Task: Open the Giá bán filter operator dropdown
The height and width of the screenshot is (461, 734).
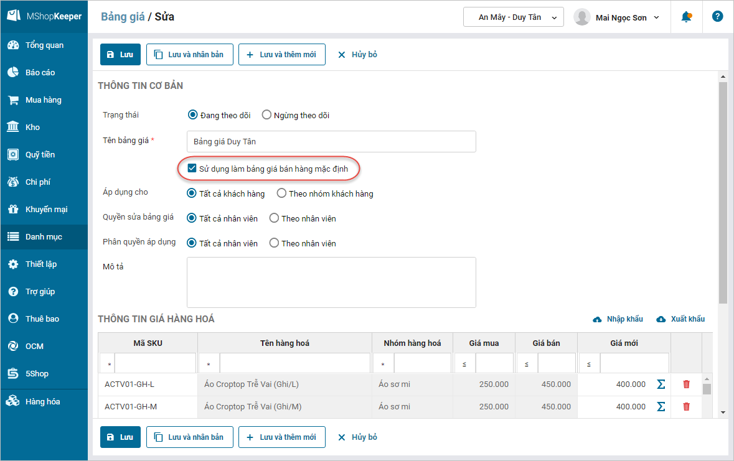Action: (x=527, y=363)
